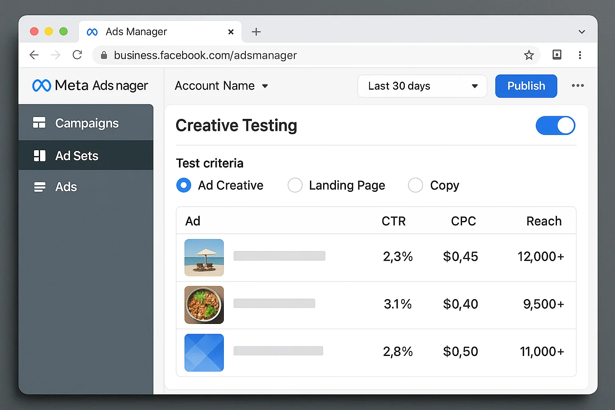
Task: Open the Last 30 days dropdown
Action: click(422, 86)
